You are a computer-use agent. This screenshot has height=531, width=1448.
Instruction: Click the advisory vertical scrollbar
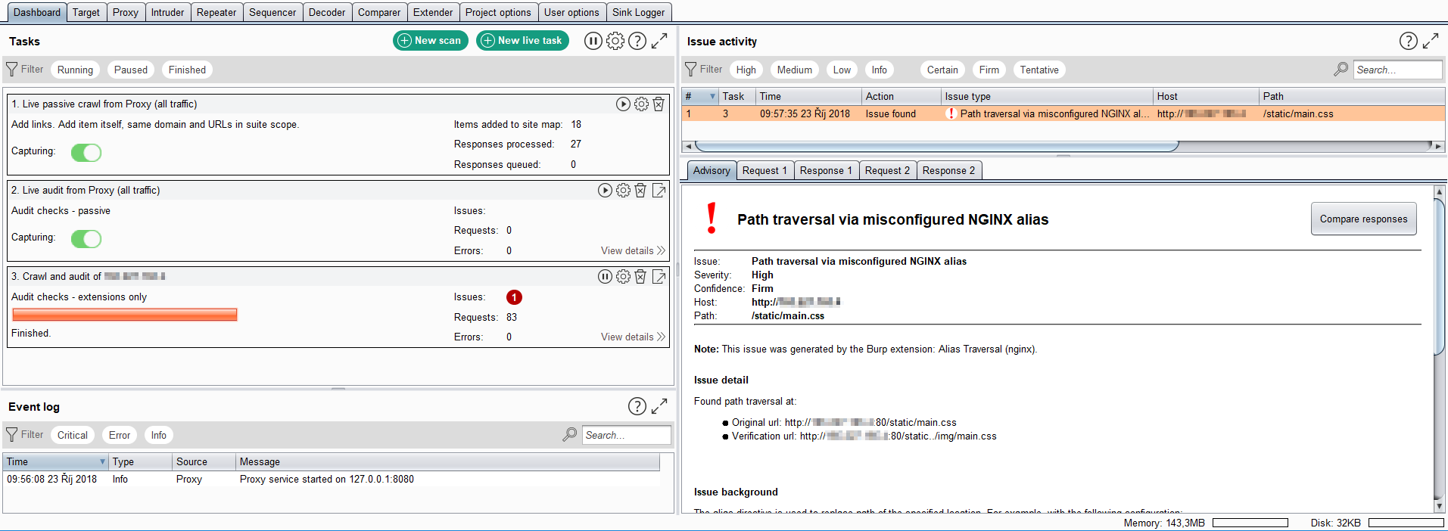pyautogui.click(x=1439, y=278)
